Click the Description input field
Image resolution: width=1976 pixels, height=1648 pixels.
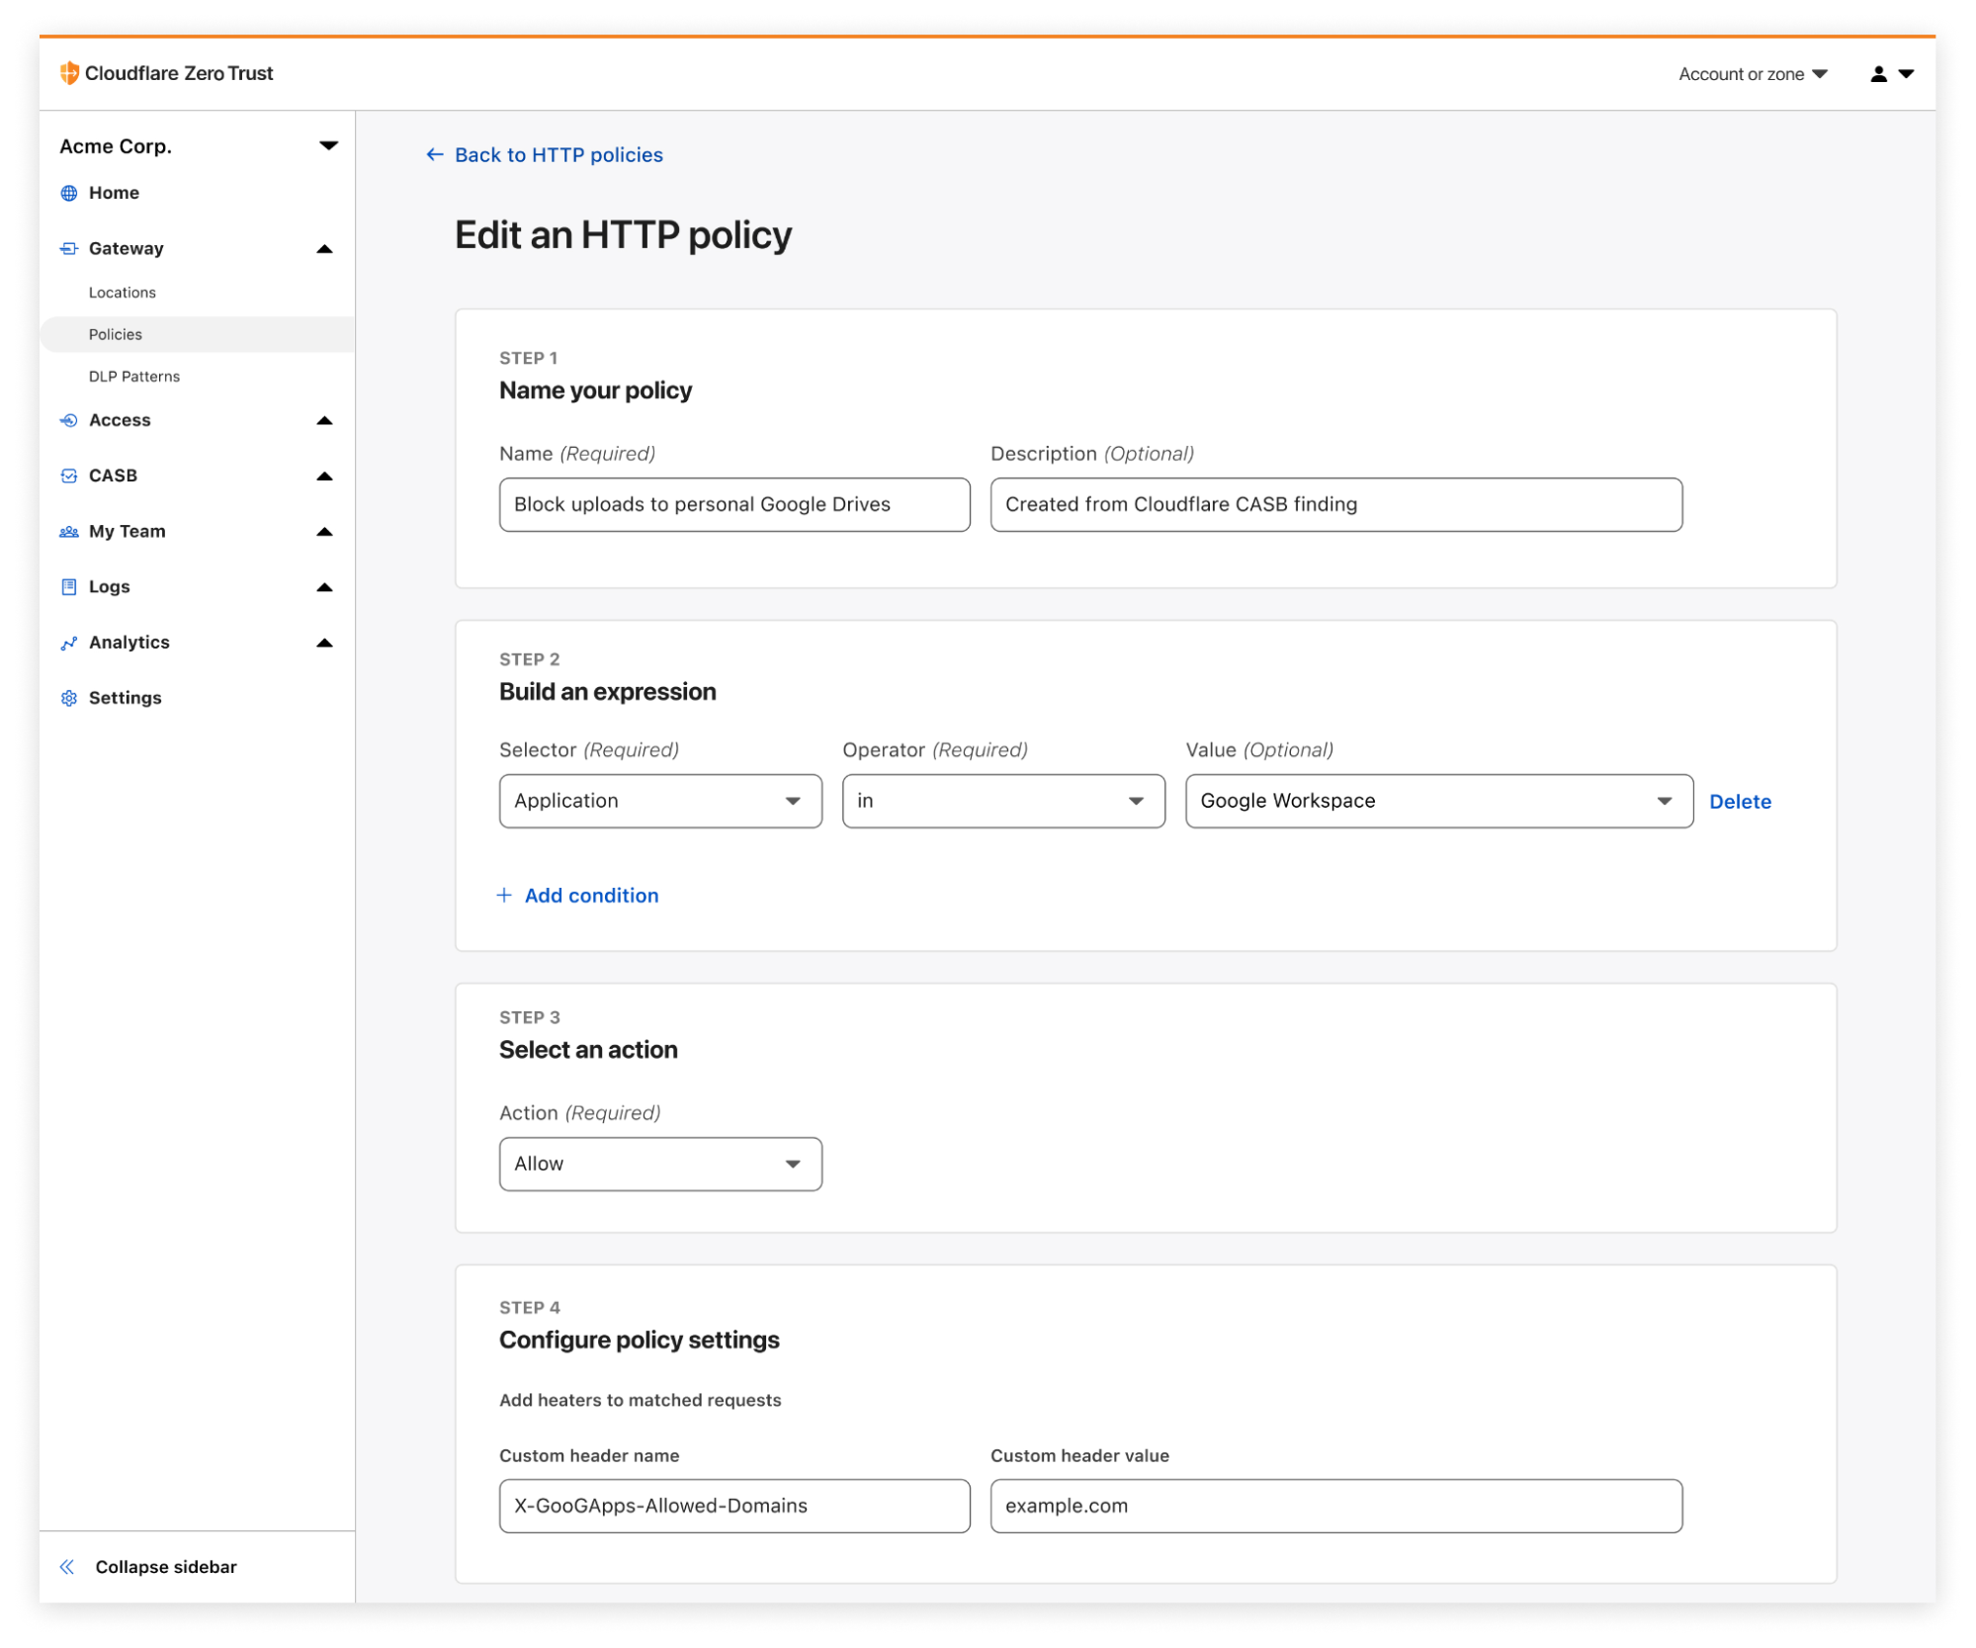click(1336, 505)
